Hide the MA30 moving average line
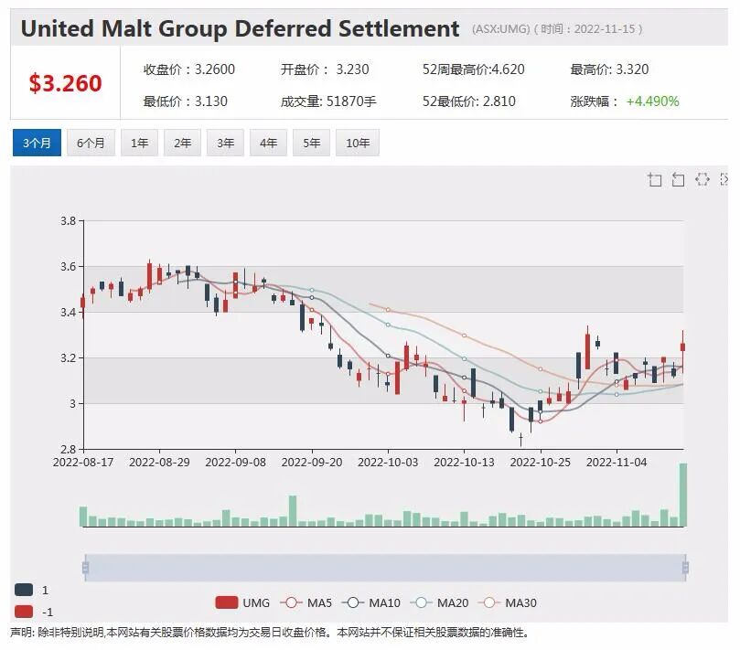Viewport: 740px width, 650px height. (508, 602)
